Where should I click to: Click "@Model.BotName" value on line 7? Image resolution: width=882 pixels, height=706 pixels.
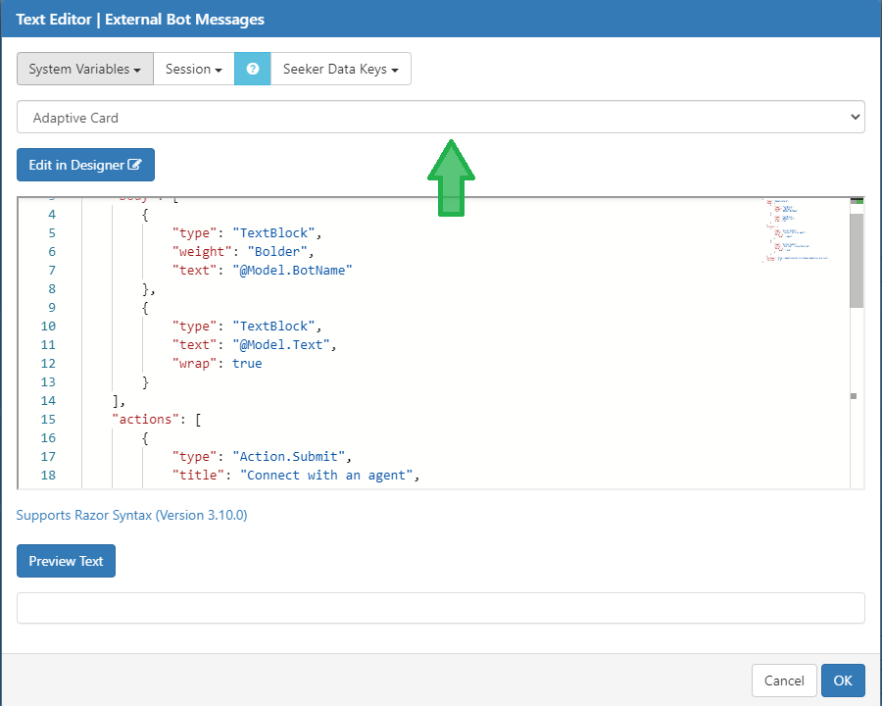292,271
